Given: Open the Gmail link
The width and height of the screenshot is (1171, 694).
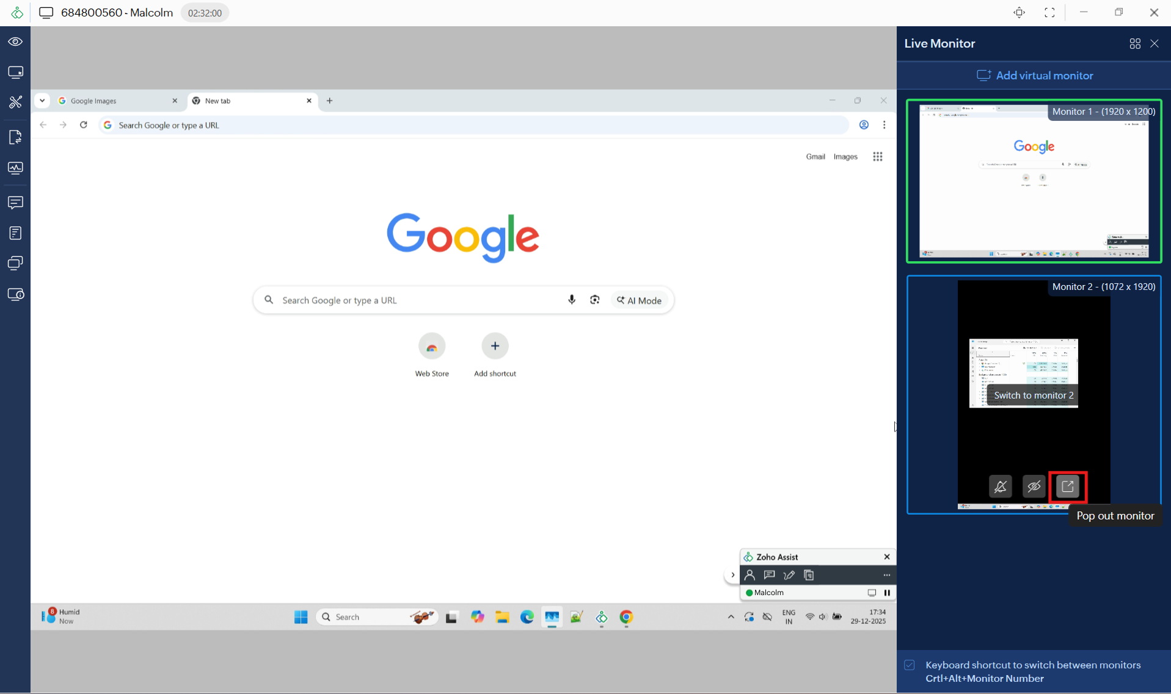Looking at the screenshot, I should click(815, 157).
